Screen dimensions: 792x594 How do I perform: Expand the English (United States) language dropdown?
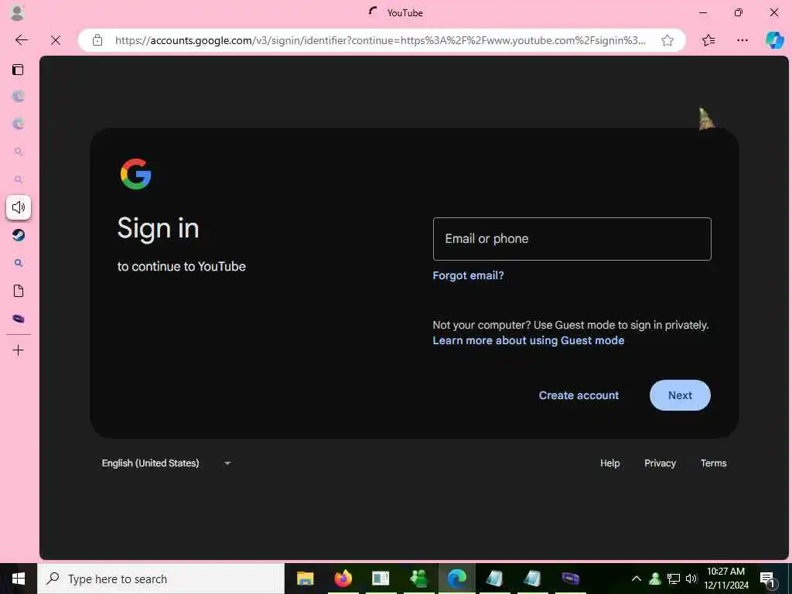pyautogui.click(x=166, y=463)
